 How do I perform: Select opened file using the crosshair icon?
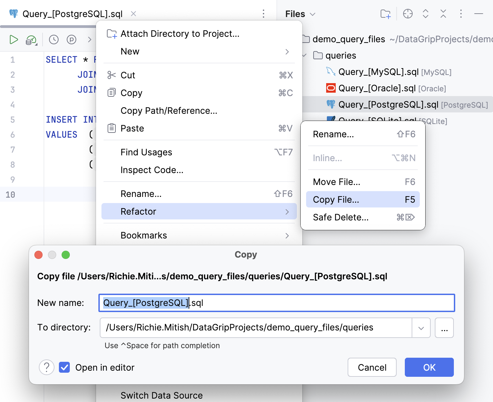408,14
